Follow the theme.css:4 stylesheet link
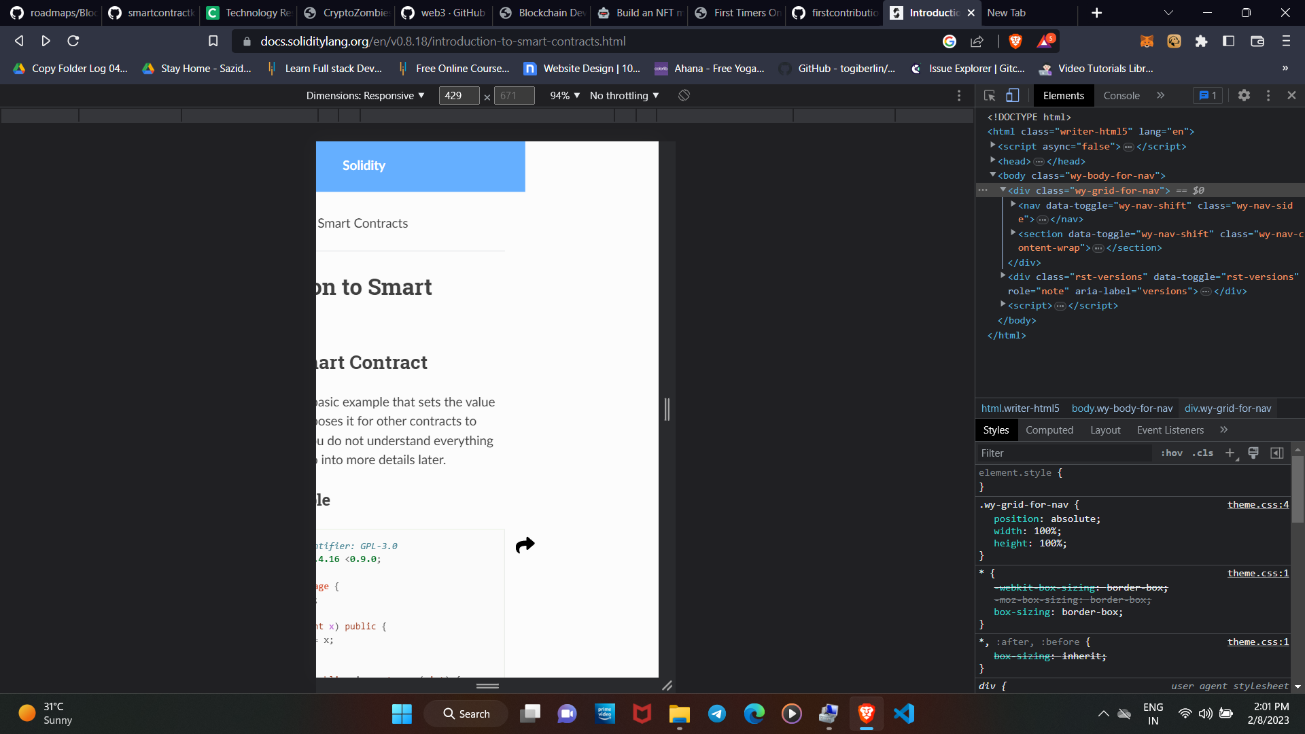Viewport: 1305px width, 734px height. (1257, 504)
